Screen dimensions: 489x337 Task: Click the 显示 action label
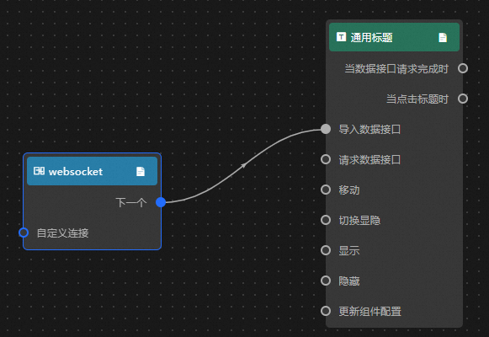[349, 250]
